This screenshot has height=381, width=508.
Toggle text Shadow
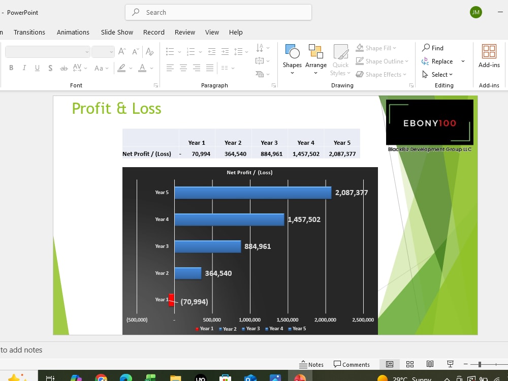tap(50, 68)
